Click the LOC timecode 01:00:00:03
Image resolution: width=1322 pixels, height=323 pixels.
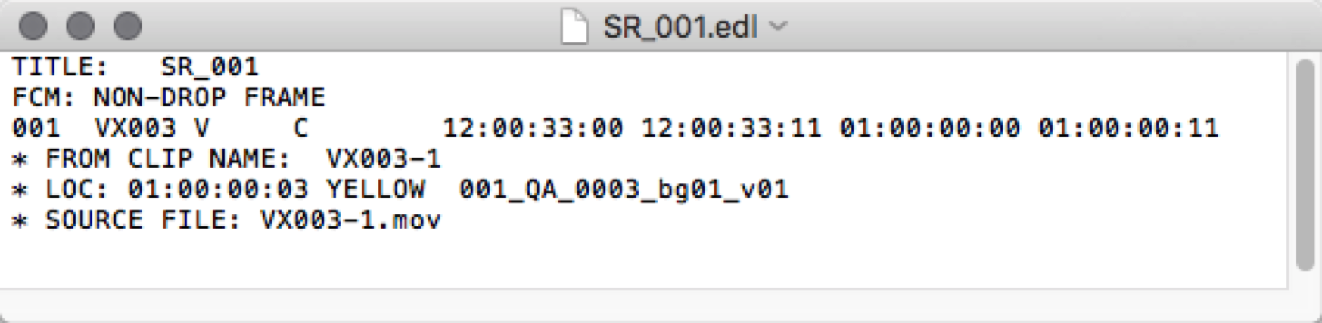[218, 189]
